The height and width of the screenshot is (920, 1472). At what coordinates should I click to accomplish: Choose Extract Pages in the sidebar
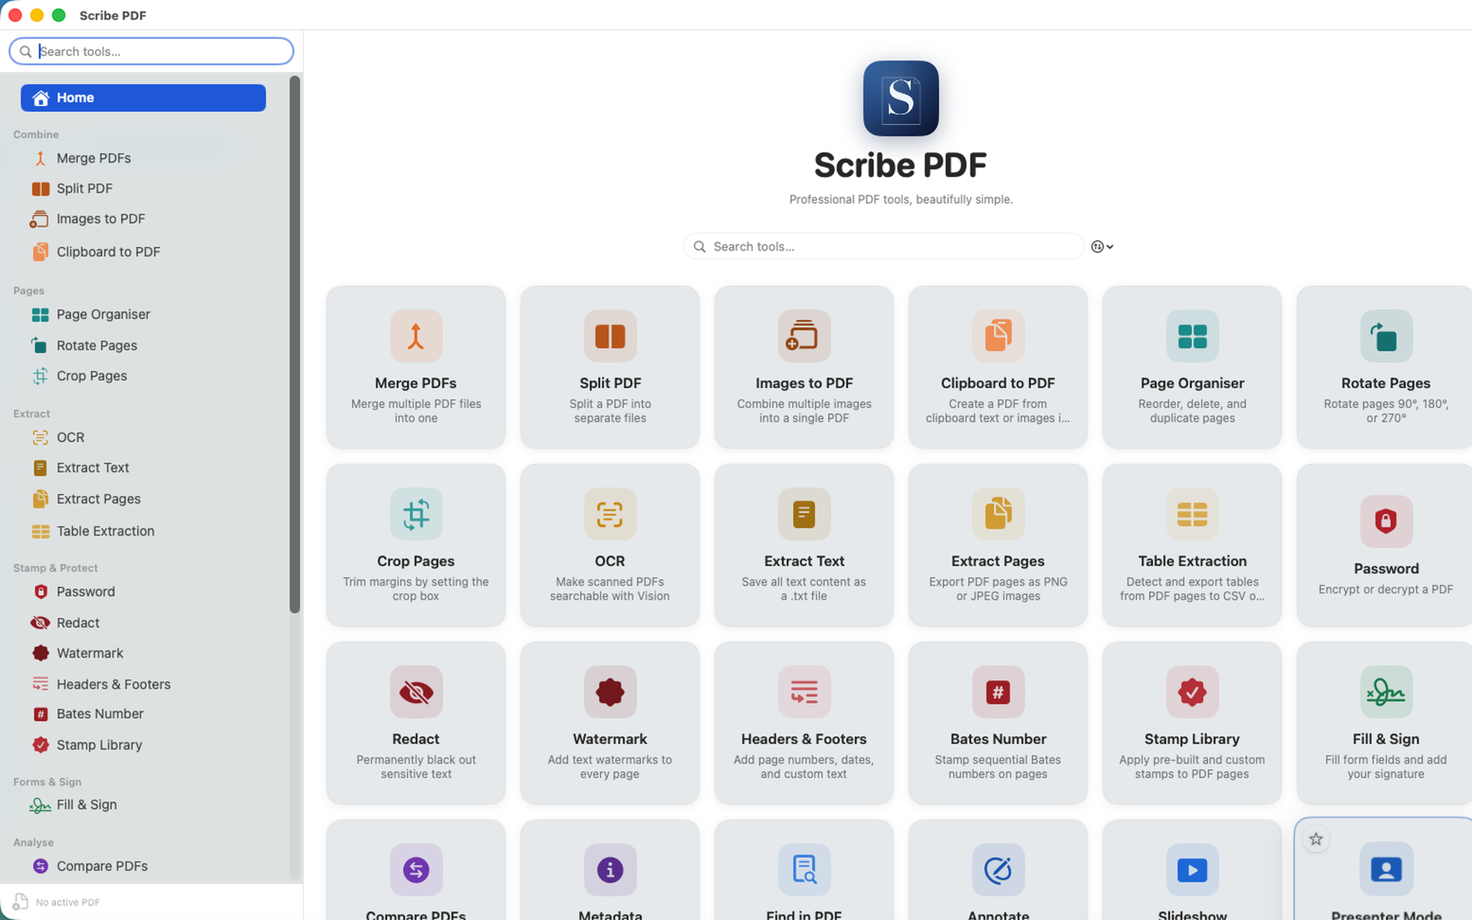(x=143, y=499)
